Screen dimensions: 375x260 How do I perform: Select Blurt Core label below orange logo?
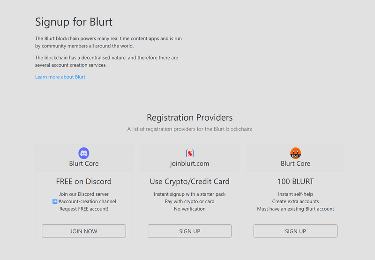pyautogui.click(x=295, y=164)
